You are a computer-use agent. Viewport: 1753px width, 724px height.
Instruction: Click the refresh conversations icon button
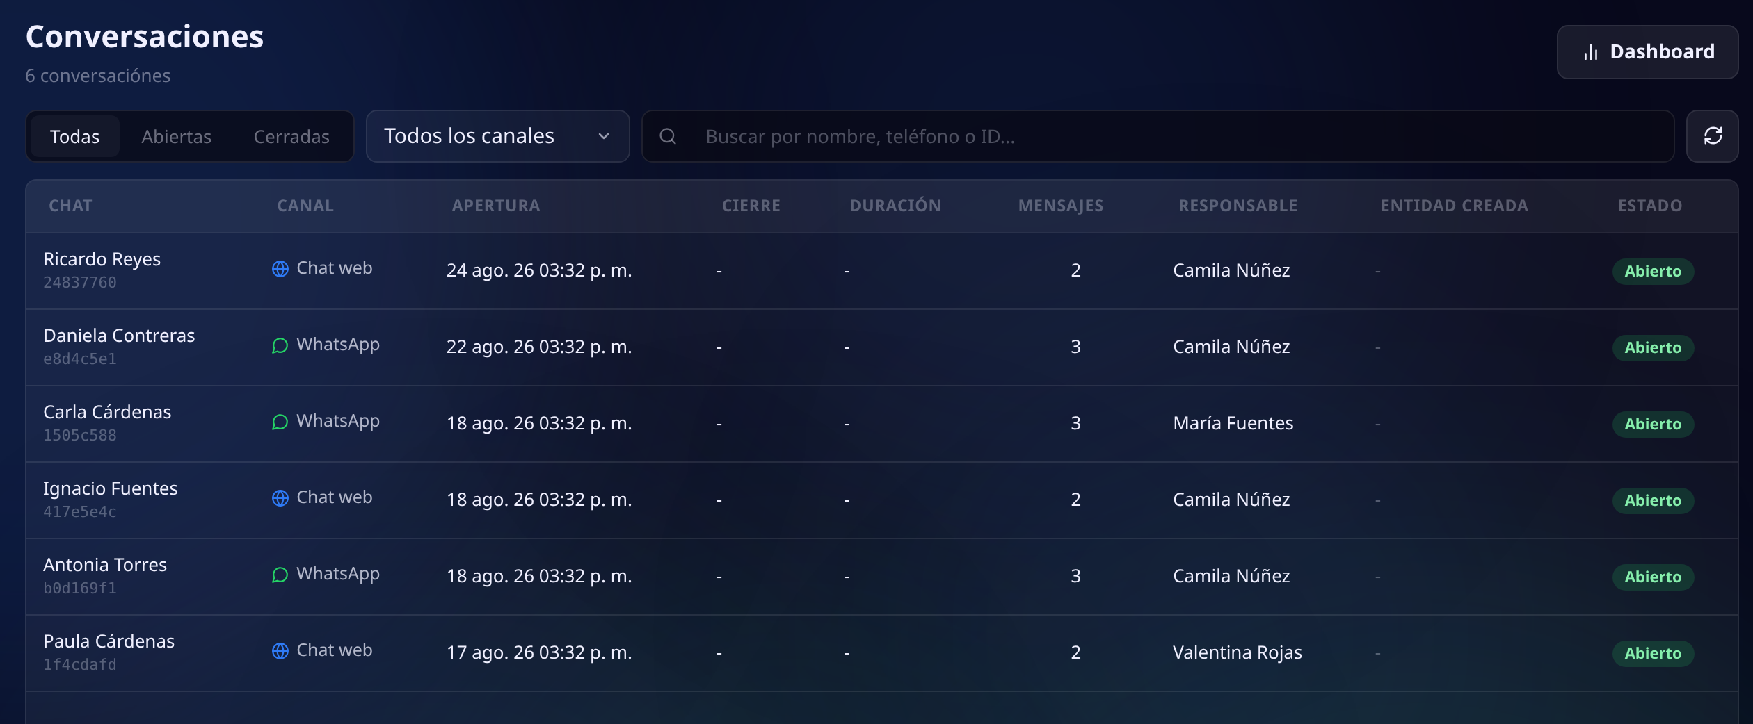point(1712,136)
